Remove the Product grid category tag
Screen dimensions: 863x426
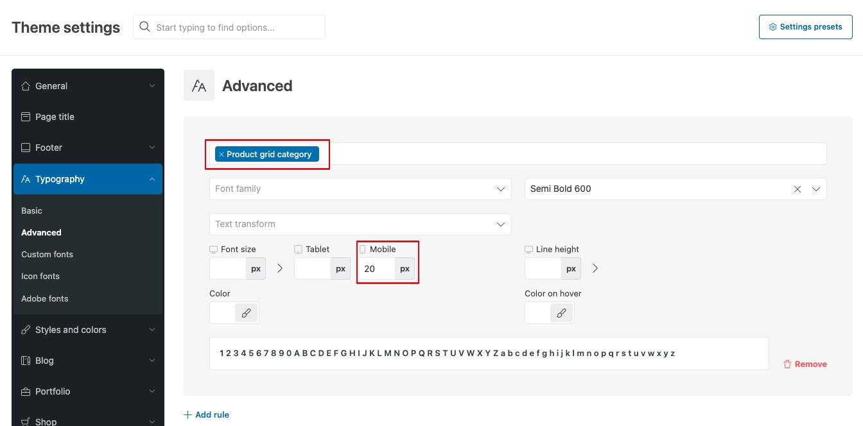point(222,155)
